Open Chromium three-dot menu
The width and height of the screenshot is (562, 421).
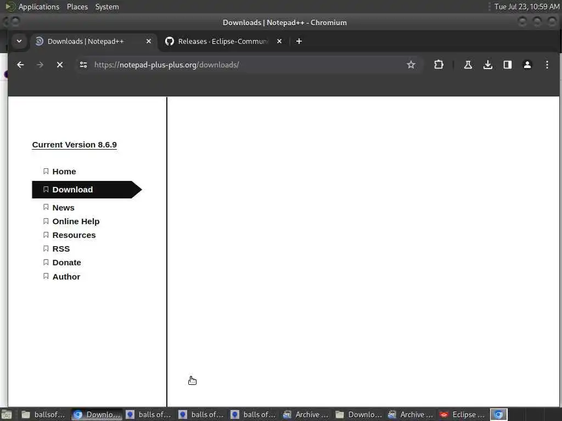tap(547, 65)
